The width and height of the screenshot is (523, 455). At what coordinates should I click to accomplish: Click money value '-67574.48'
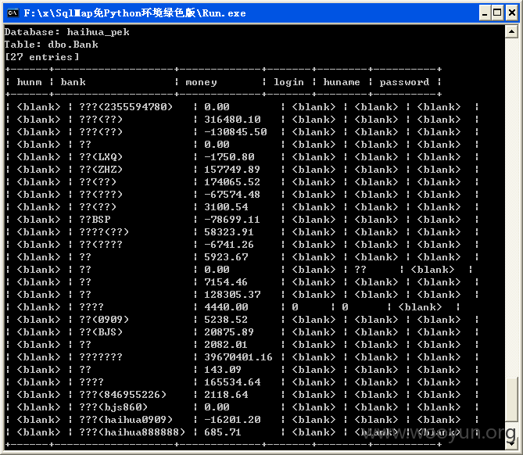point(232,195)
